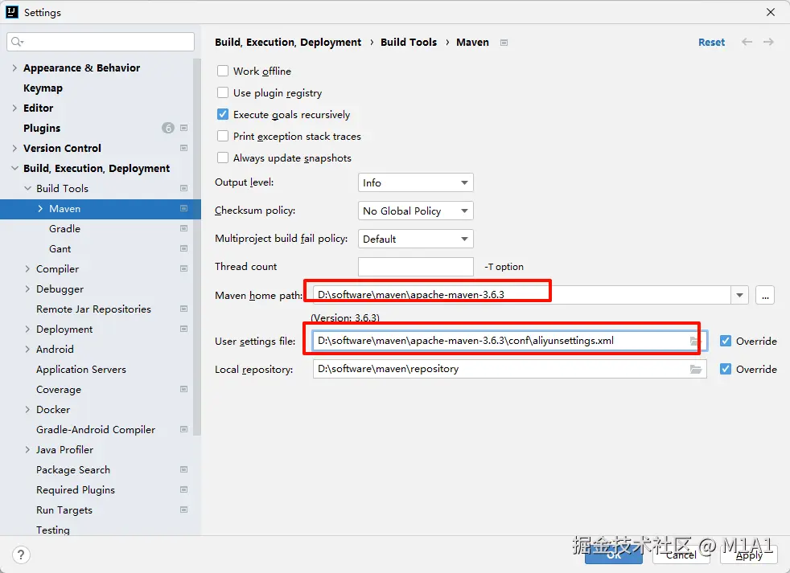Click project icon on the Coverage row
This screenshot has width=790, height=573.
184,389
